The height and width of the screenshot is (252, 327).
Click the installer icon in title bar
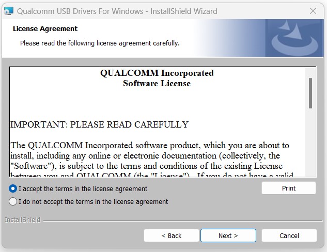coord(9,11)
